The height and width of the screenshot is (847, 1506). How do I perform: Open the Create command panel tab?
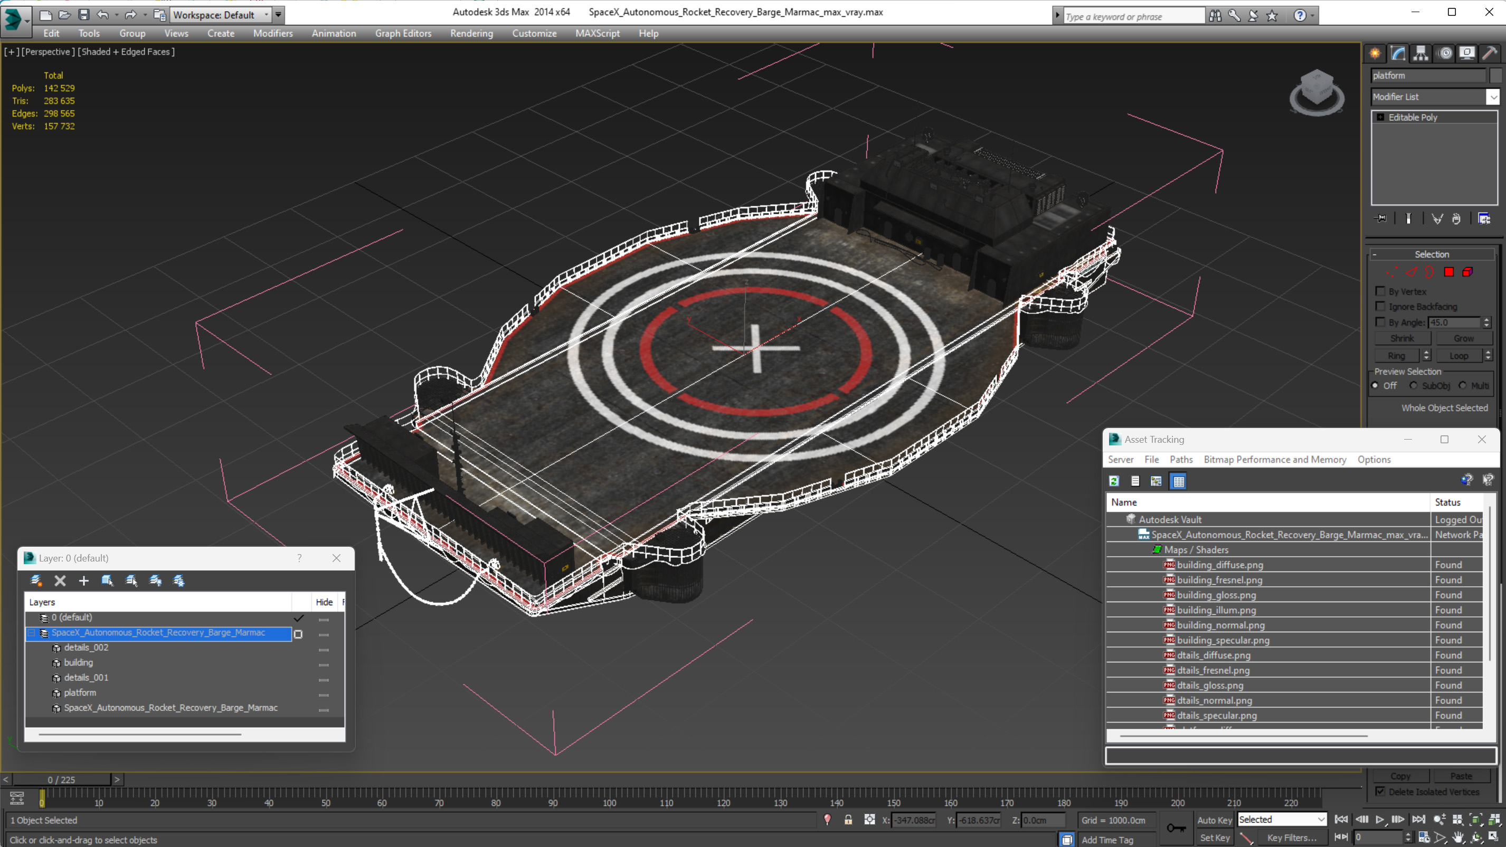pos(1375,53)
